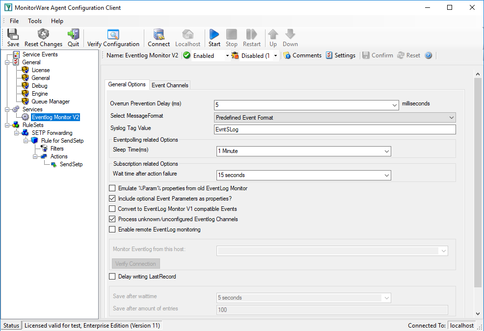Click the Save toolbar icon

point(13,38)
